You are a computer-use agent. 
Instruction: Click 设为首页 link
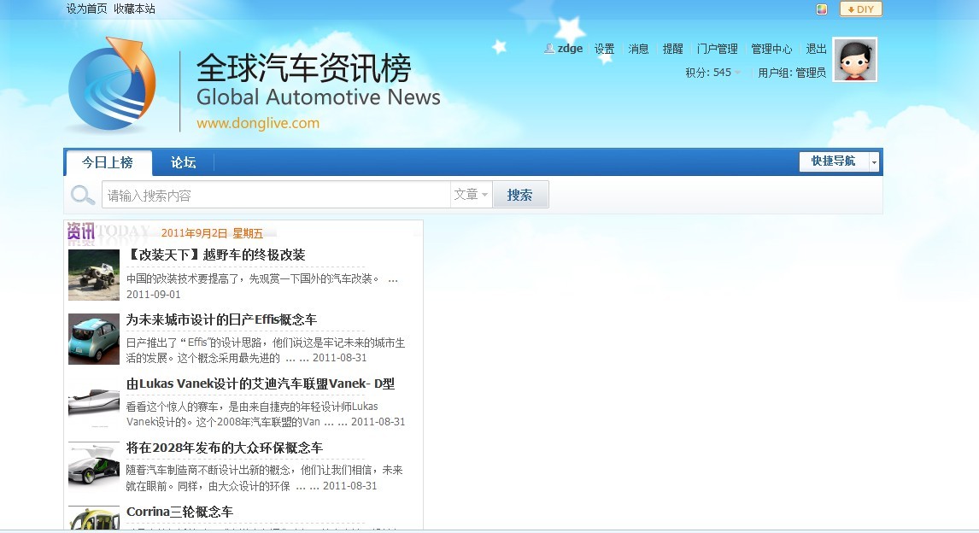point(87,9)
